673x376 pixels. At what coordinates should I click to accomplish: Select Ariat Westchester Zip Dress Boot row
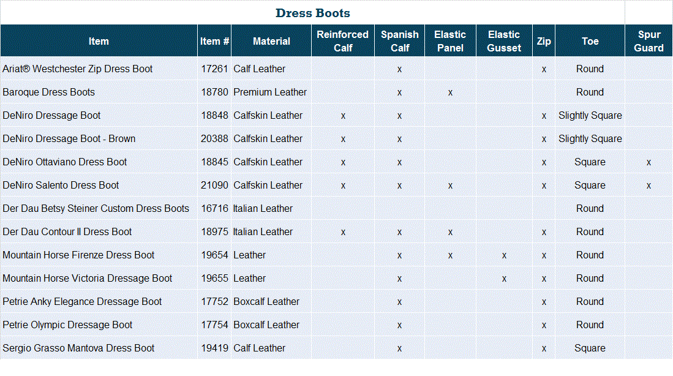coord(337,69)
